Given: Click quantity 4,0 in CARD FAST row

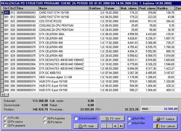Looking at the screenshot, I should [102, 17].
